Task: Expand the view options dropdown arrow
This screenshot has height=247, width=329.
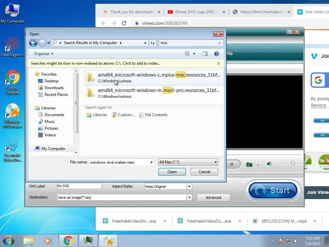Action: (x=194, y=54)
